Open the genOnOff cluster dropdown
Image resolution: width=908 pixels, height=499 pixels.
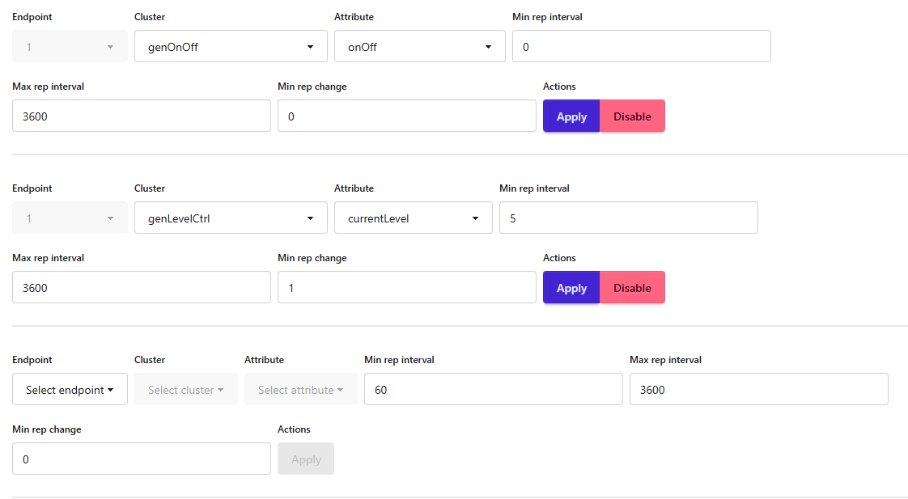(231, 47)
